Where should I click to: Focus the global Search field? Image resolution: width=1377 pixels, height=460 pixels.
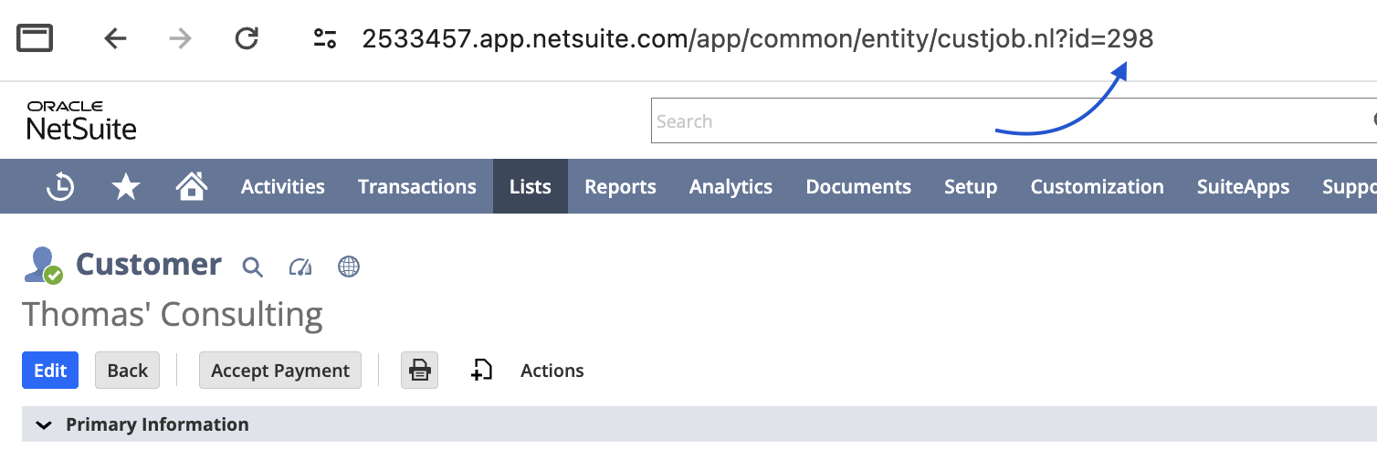[x=1014, y=121]
